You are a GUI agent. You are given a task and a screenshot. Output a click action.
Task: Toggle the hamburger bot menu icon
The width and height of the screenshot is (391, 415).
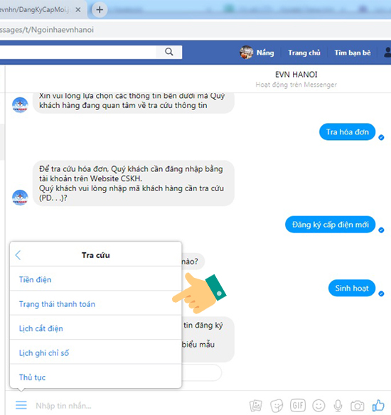[21, 405]
